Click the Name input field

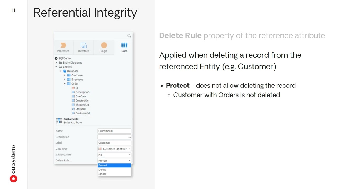click(114, 131)
